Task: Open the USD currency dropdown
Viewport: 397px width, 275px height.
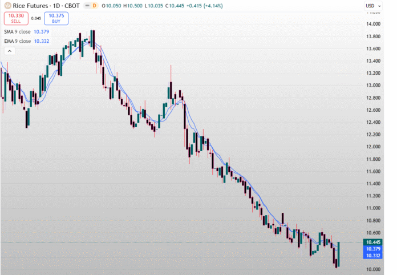Action: (x=372, y=6)
